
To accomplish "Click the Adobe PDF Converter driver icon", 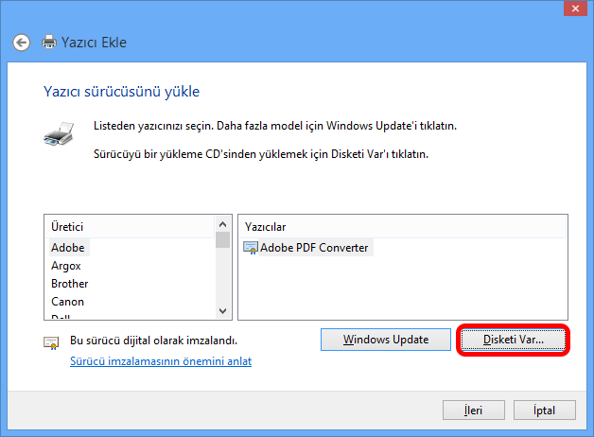I will click(251, 248).
